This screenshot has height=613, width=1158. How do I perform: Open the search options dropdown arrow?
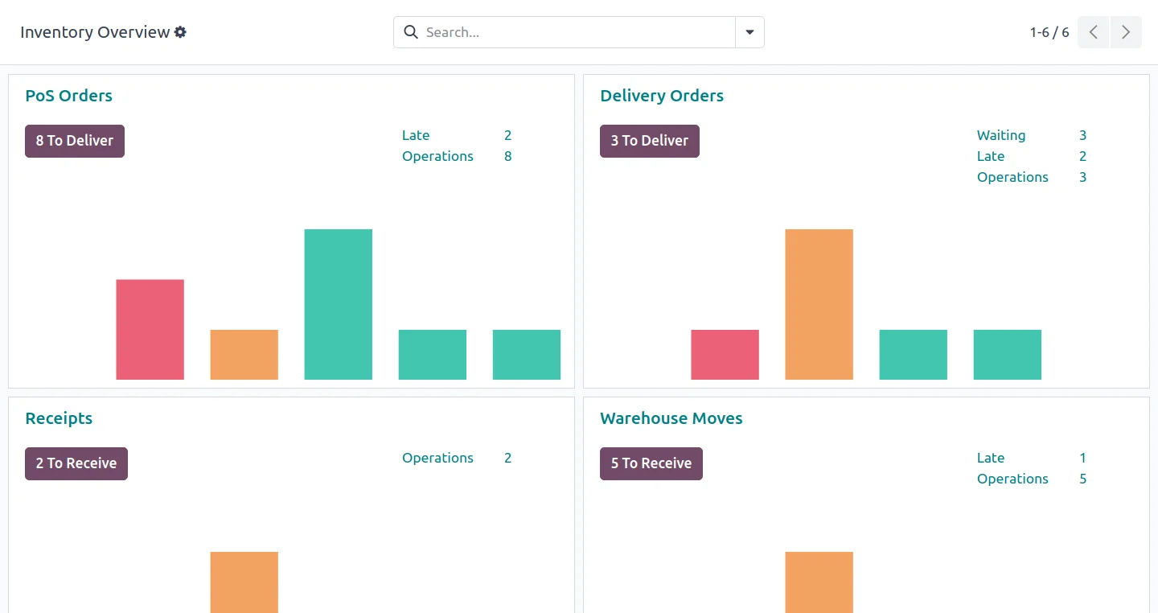click(749, 32)
